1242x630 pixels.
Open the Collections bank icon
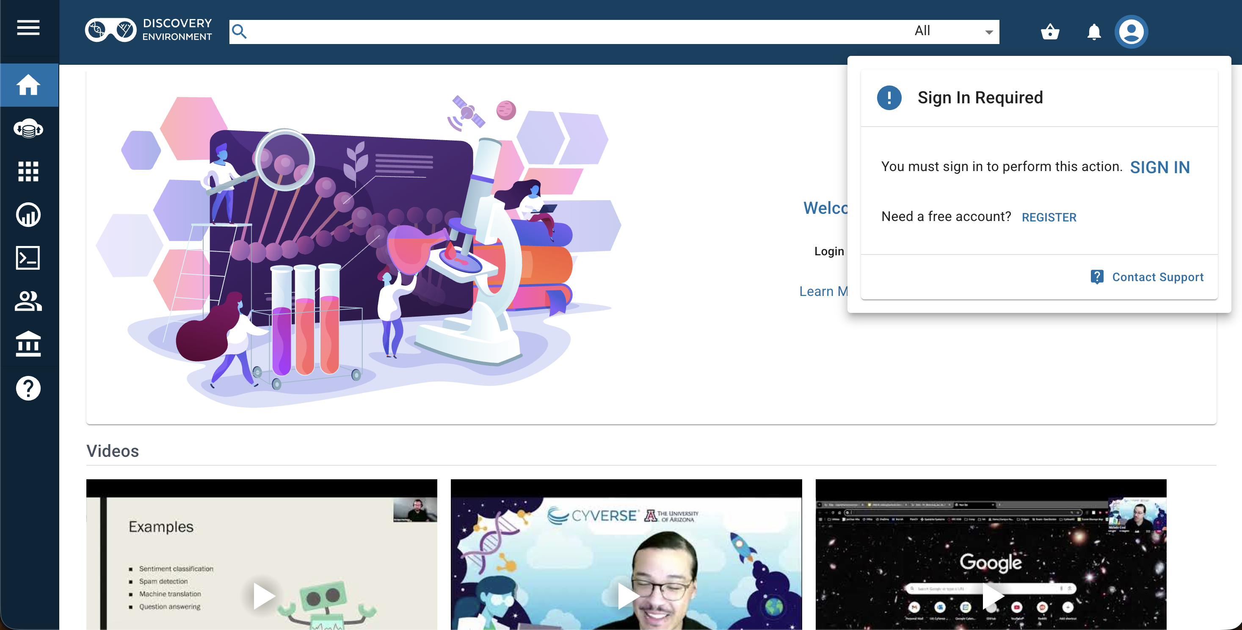(x=28, y=345)
